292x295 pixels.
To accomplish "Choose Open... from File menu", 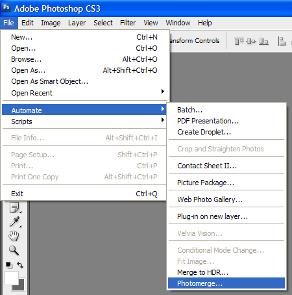I will click(84, 48).
